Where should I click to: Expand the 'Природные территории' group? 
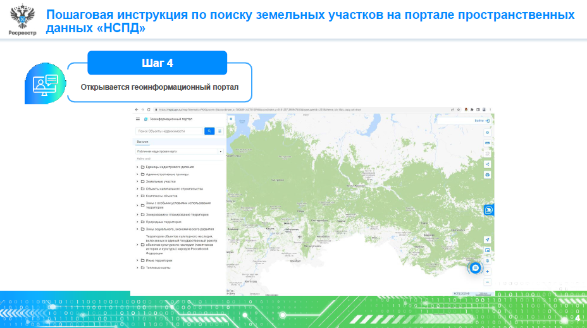point(137,222)
